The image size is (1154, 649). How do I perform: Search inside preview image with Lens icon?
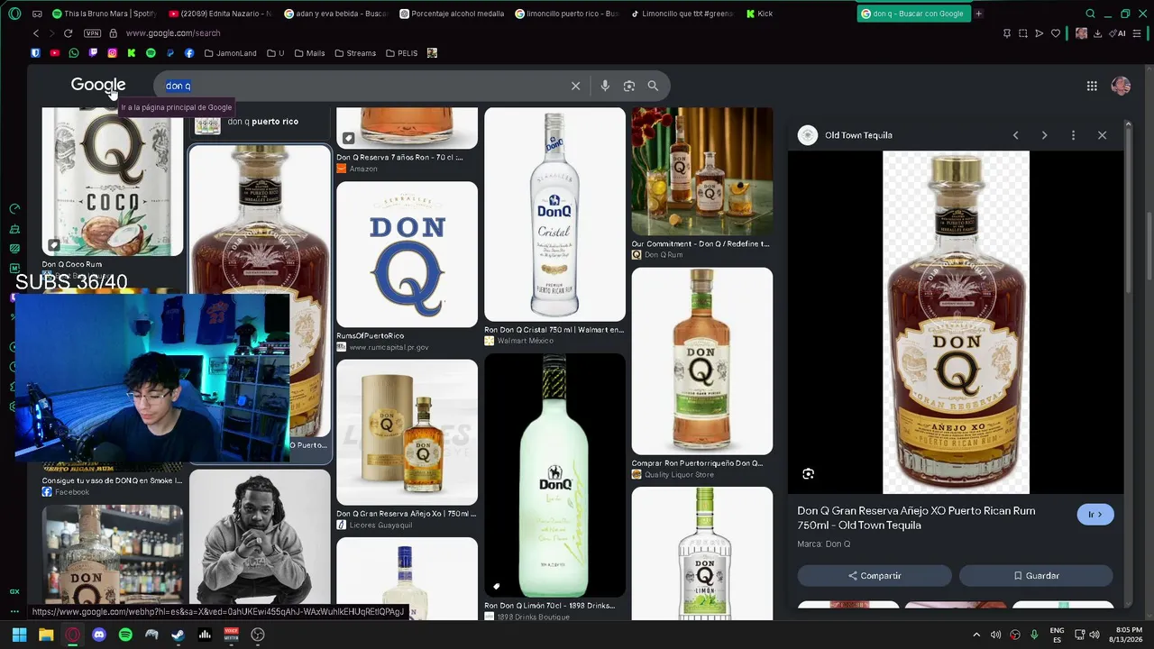pos(808,474)
